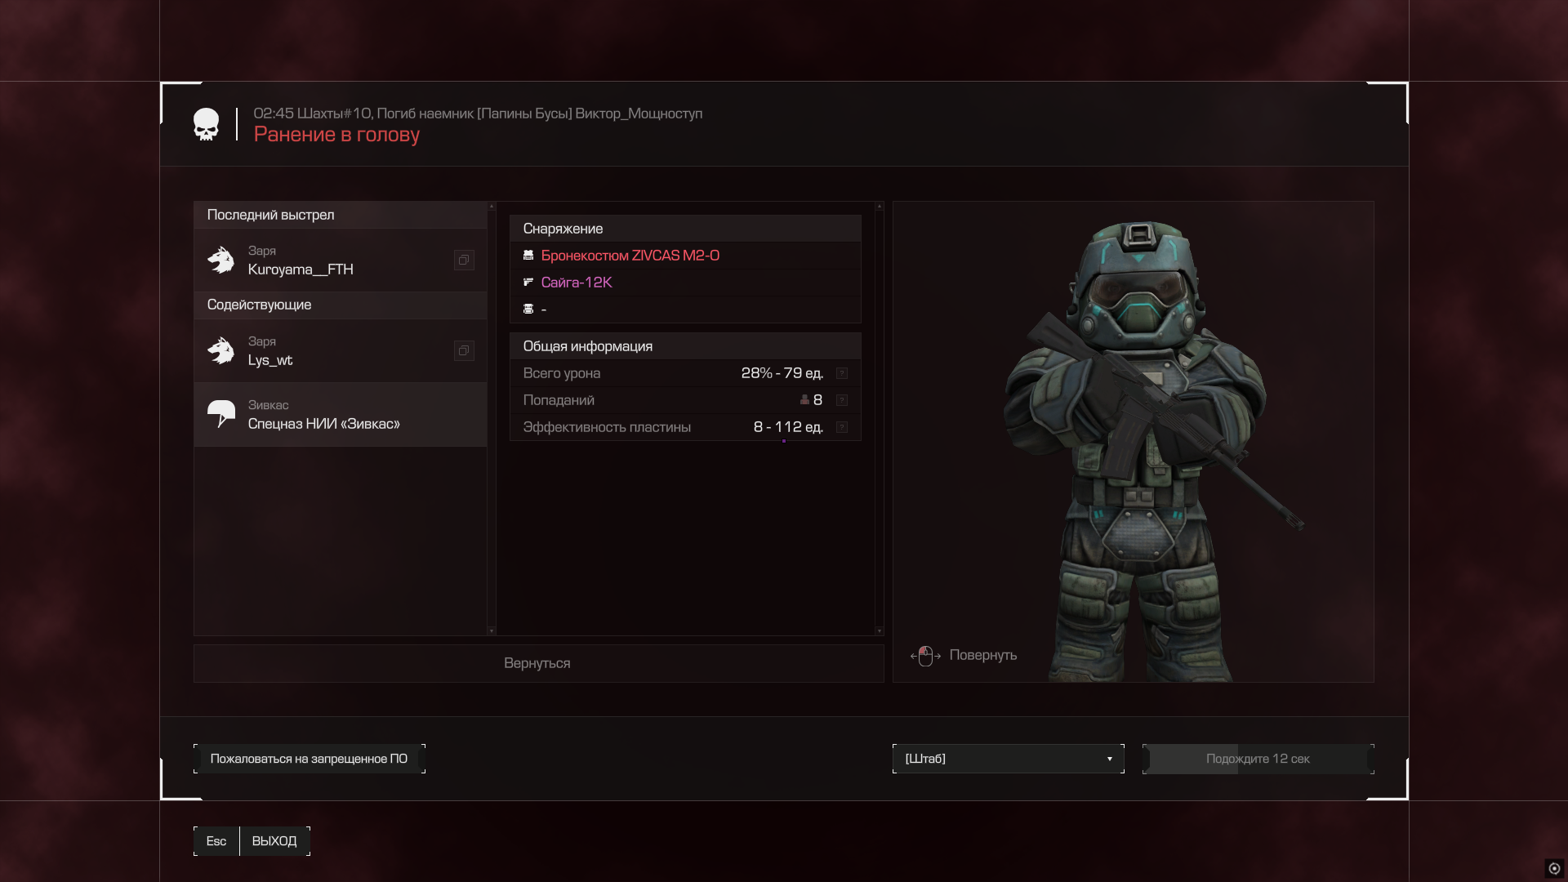Click the Подождите 12 сек progress button
This screenshot has width=1568, height=882.
[1258, 759]
